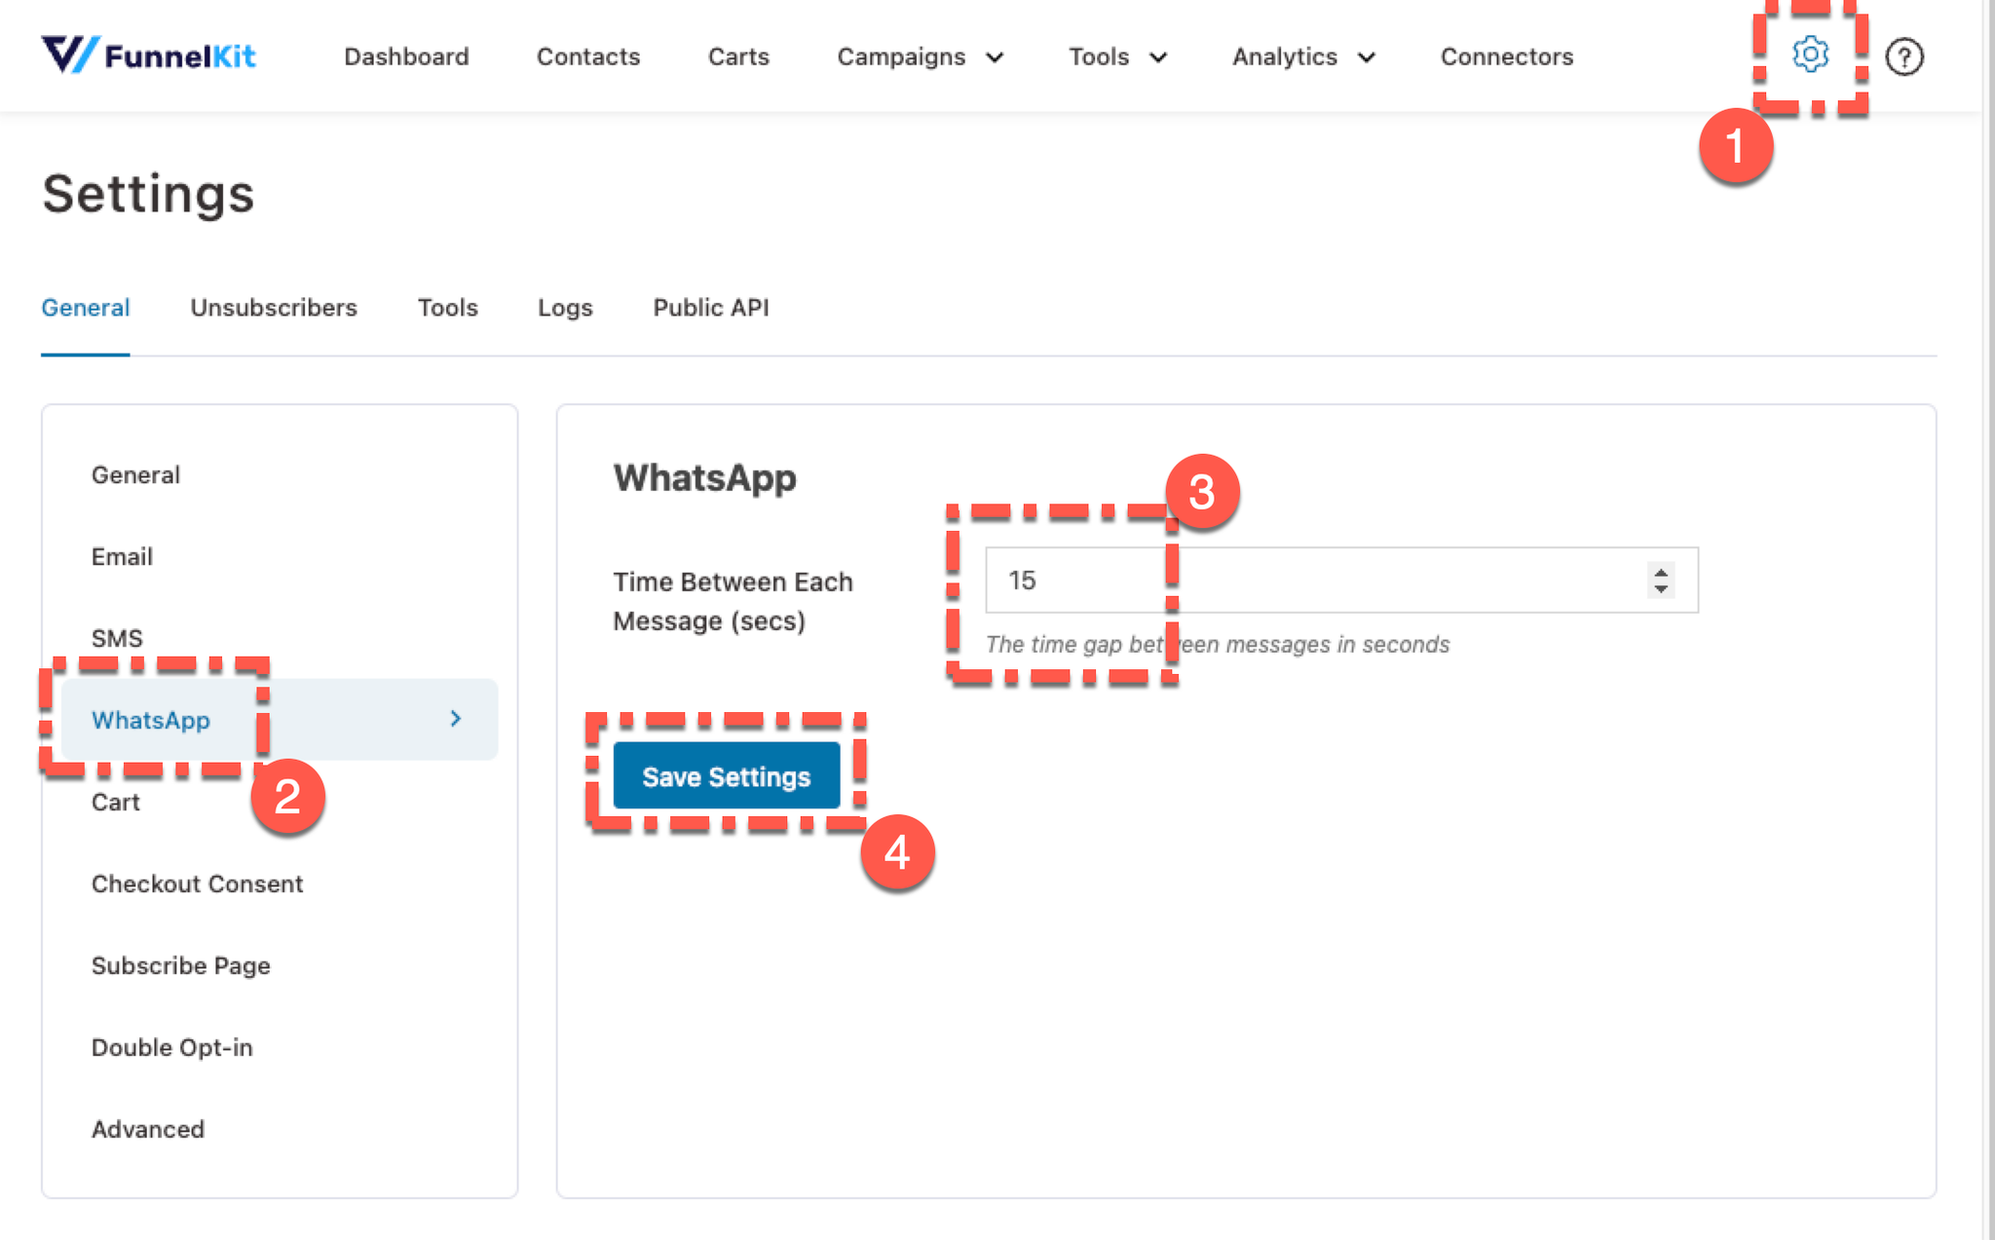Switch to the Public API tab
1995x1240 pixels.
(711, 308)
